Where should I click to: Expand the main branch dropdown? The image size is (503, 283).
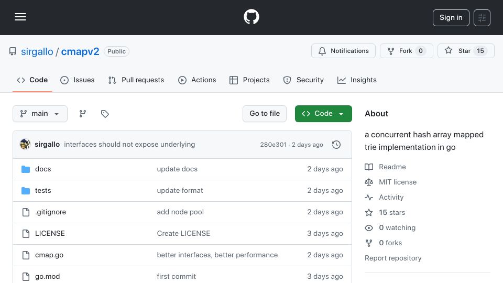click(40, 114)
